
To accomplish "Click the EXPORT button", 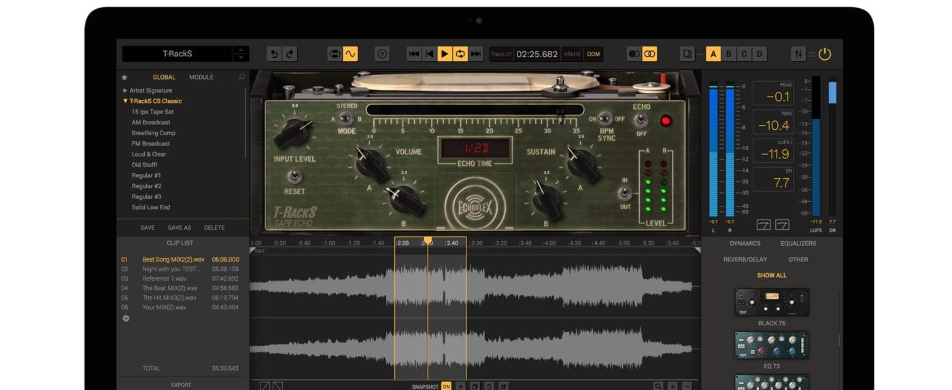I will [x=181, y=385].
